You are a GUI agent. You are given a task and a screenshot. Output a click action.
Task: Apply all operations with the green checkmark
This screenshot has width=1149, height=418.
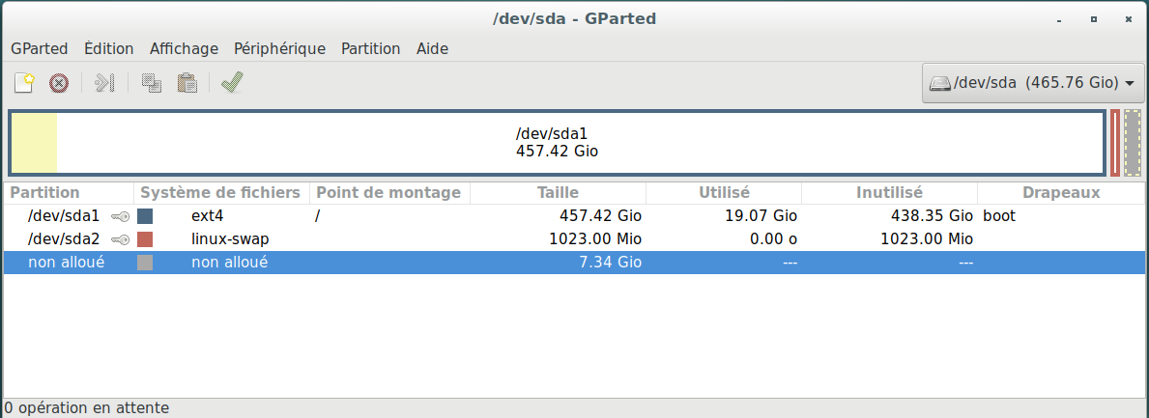pyautogui.click(x=232, y=83)
